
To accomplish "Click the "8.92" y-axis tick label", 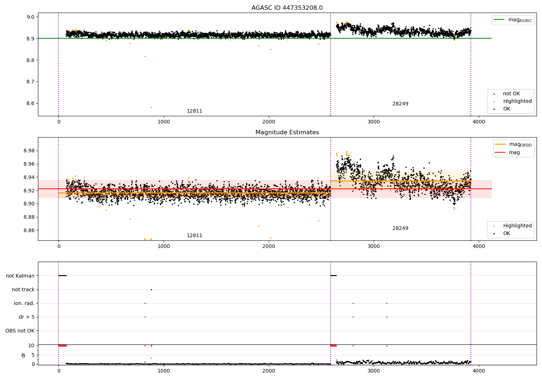I will tap(29, 191).
